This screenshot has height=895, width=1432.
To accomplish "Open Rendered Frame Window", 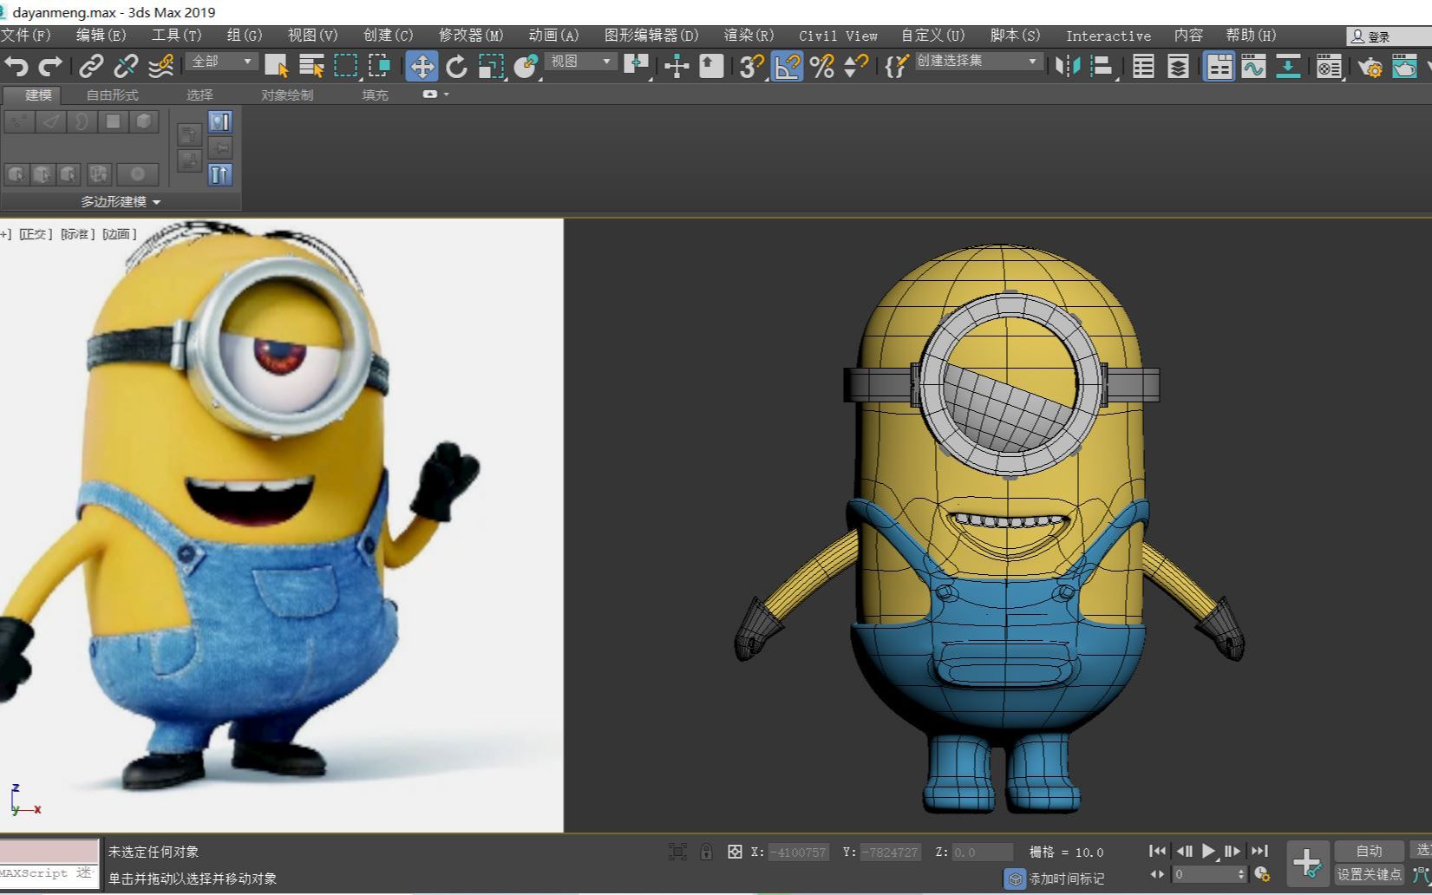I will click(x=1404, y=66).
